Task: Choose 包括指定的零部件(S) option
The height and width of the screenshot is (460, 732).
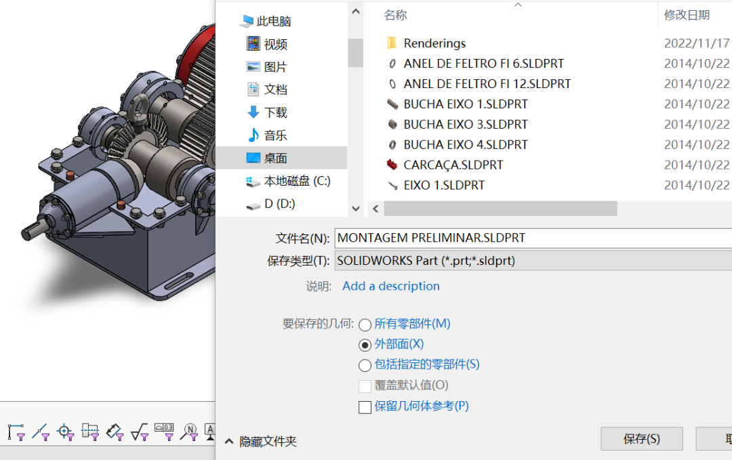Action: point(365,365)
